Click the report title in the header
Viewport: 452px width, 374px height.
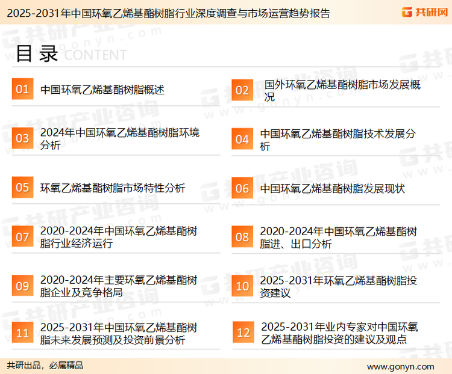click(168, 13)
